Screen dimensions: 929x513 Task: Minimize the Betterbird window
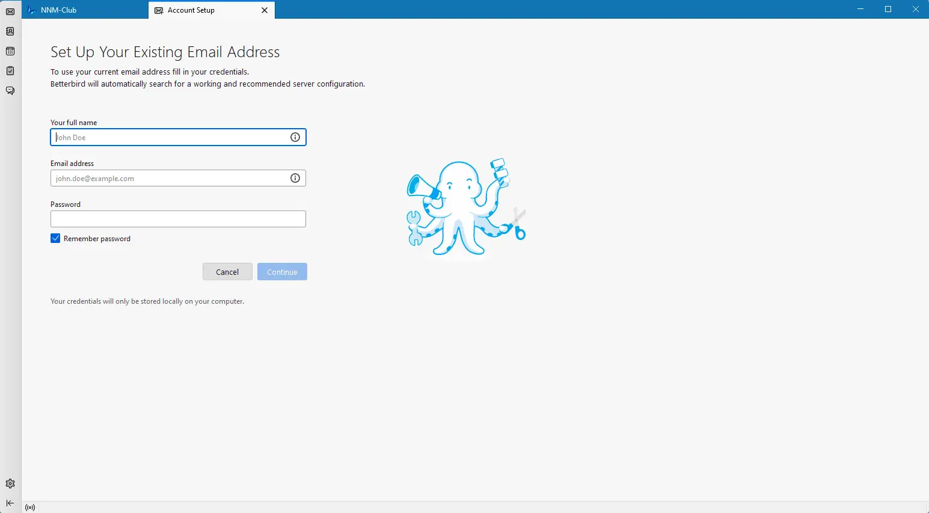coord(860,9)
